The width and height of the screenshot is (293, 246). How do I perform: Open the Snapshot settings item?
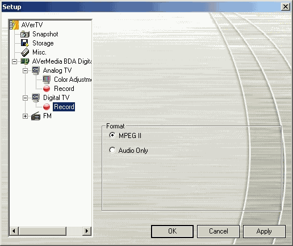click(x=45, y=34)
